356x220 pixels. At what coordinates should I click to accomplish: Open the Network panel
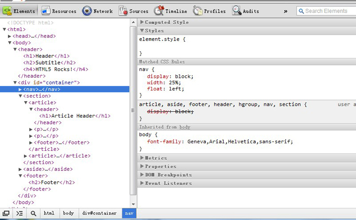click(98, 11)
